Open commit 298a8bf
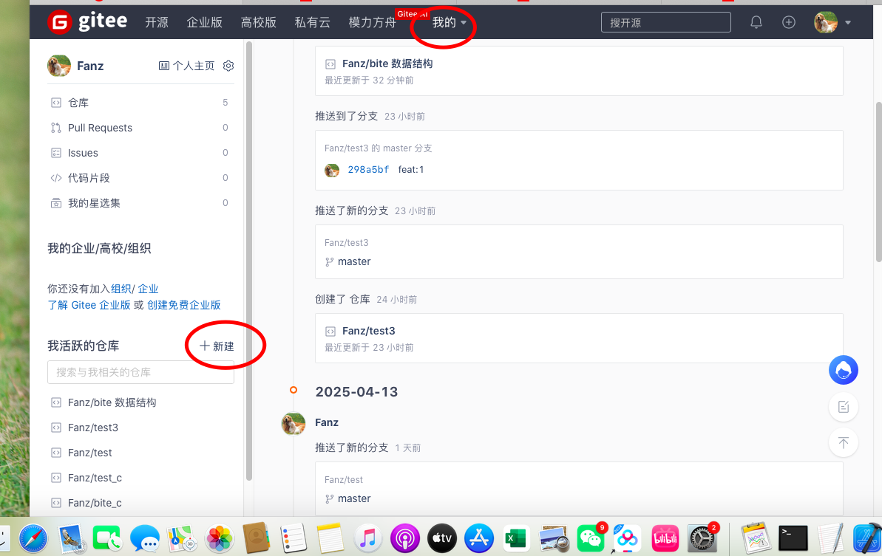The image size is (882, 556). tap(368, 169)
